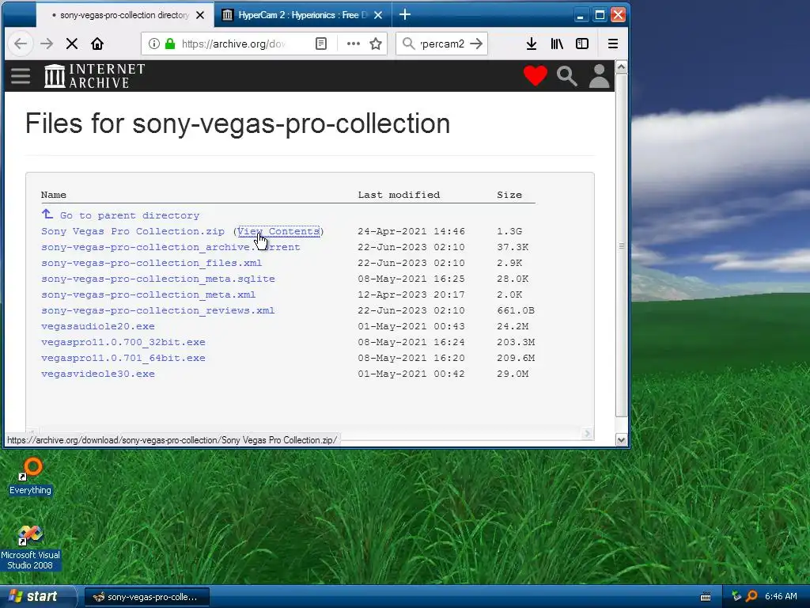Click the green secure connection padlock
This screenshot has width=810, height=608.
tap(170, 44)
